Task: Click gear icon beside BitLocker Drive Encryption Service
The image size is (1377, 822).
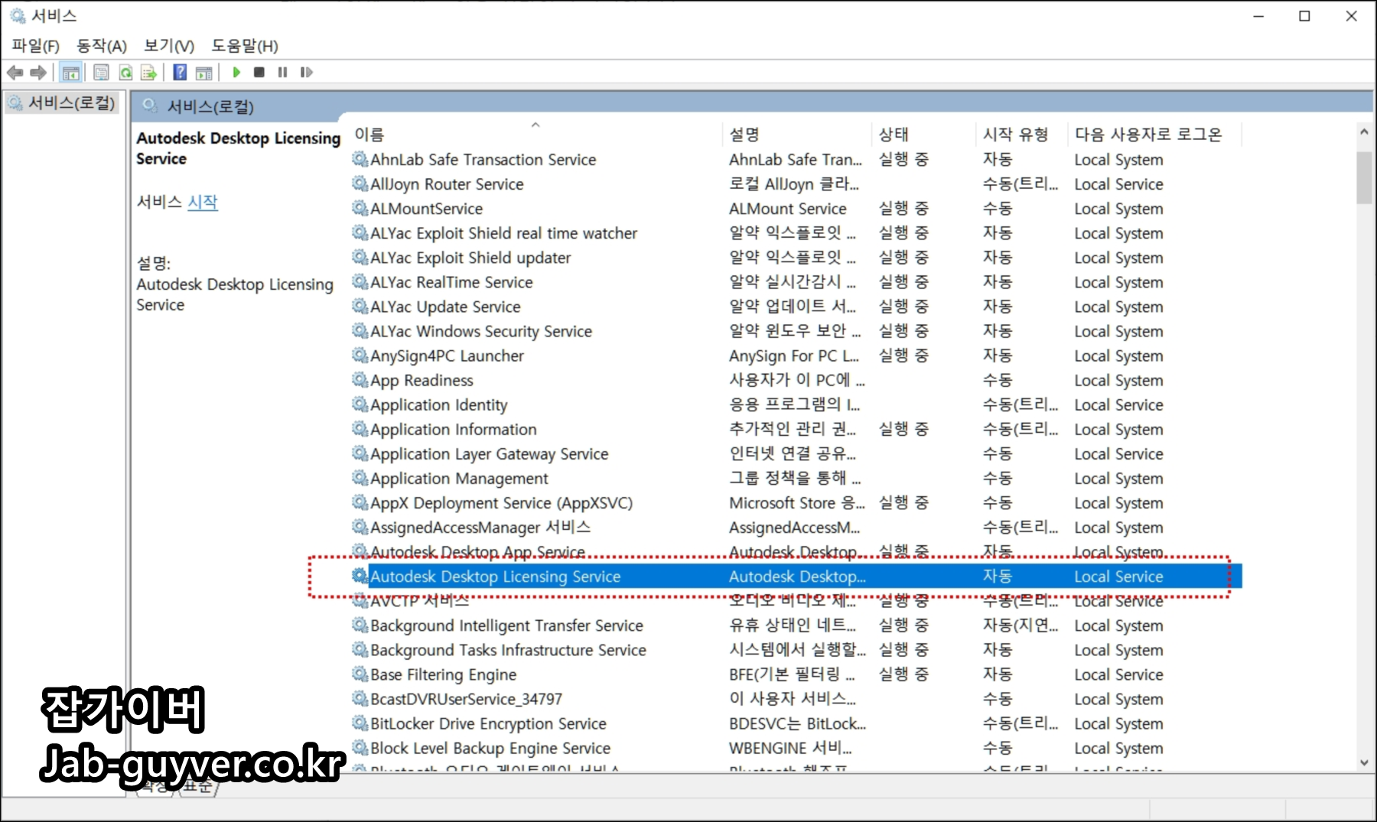Action: 360,723
